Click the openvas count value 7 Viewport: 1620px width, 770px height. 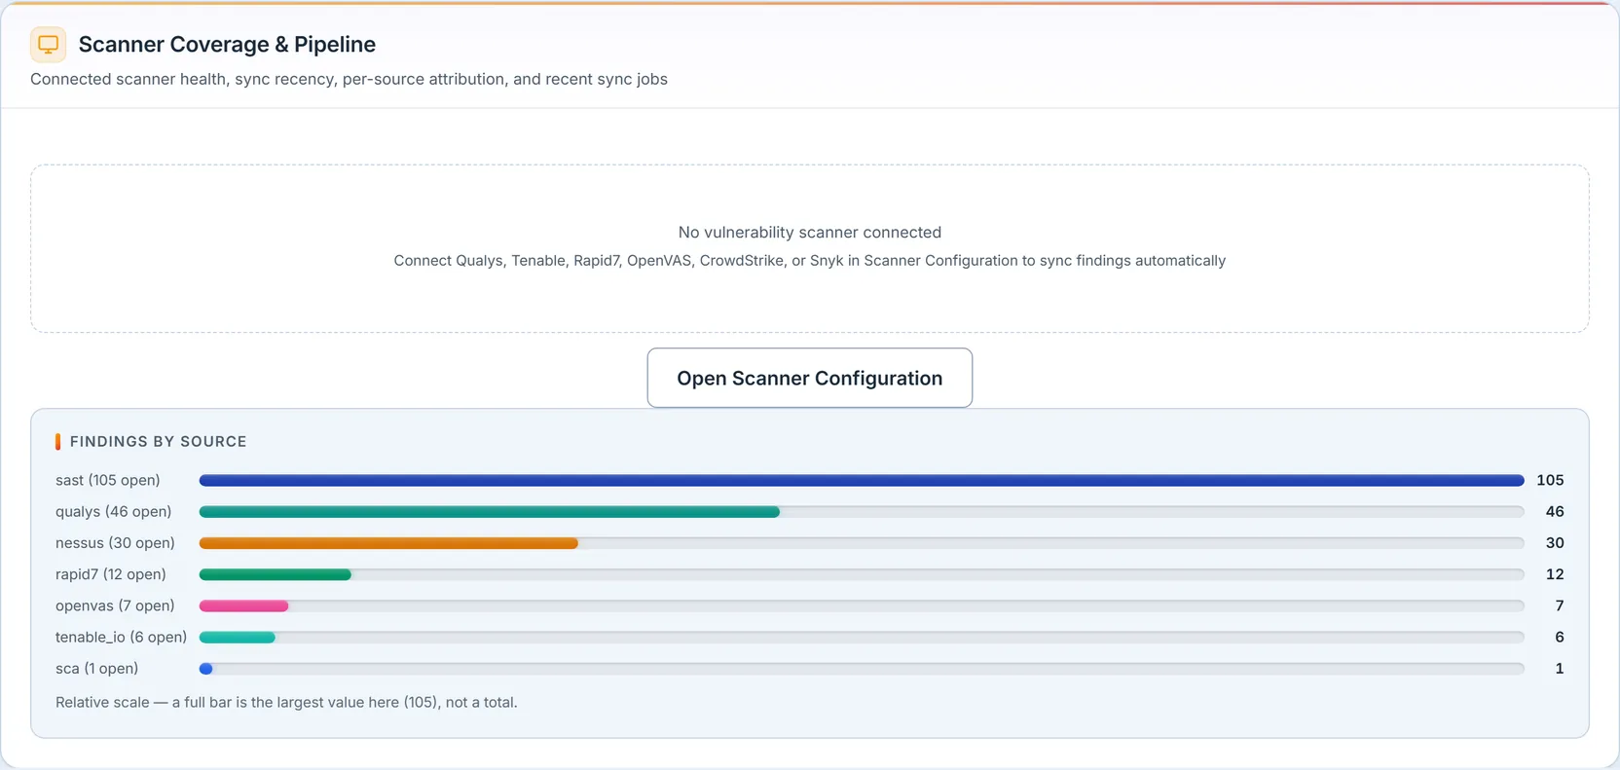1560,605
